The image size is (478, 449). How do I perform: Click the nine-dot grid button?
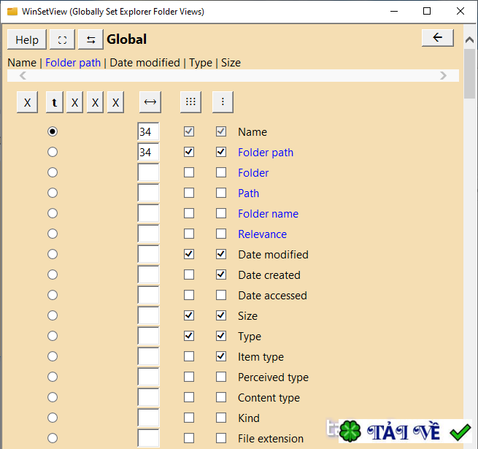click(190, 102)
